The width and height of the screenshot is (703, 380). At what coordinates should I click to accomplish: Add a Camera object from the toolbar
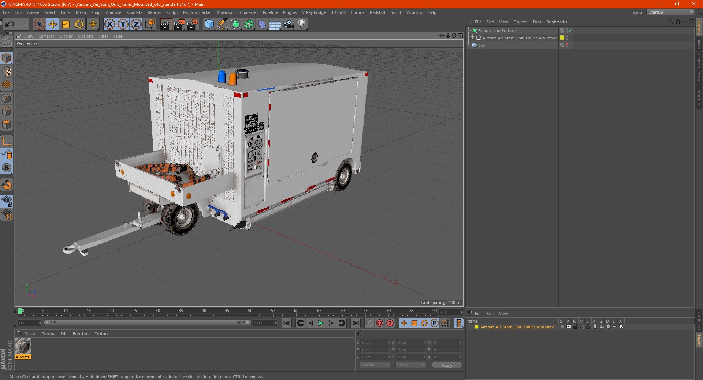[x=289, y=24]
